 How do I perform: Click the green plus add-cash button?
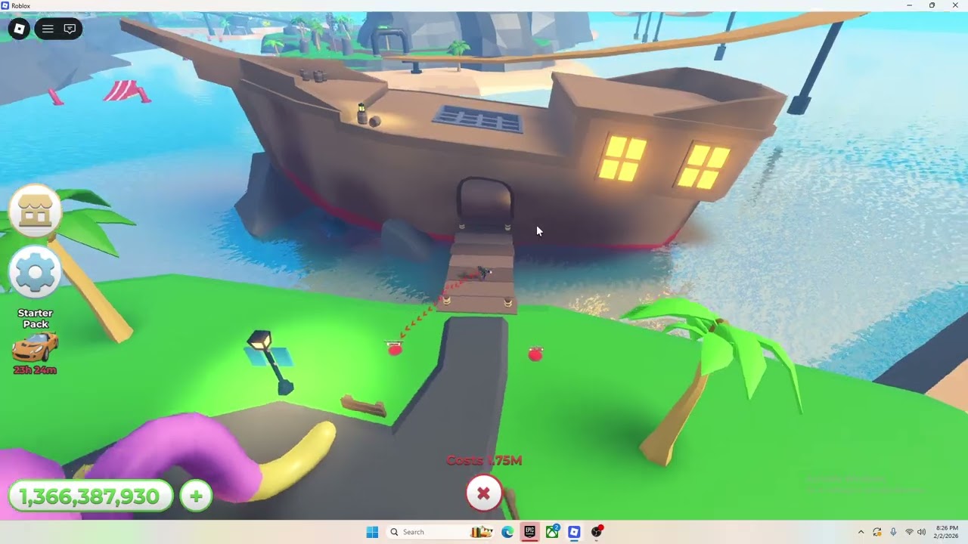196,496
